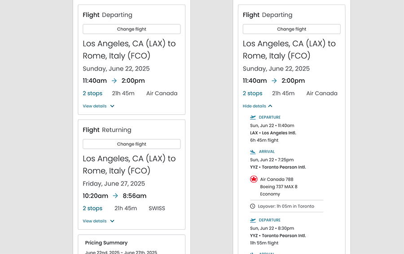The width and height of the screenshot is (404, 254).
Task: Click the time arrow icon in the collapsed Departing card
Action: 114,81
